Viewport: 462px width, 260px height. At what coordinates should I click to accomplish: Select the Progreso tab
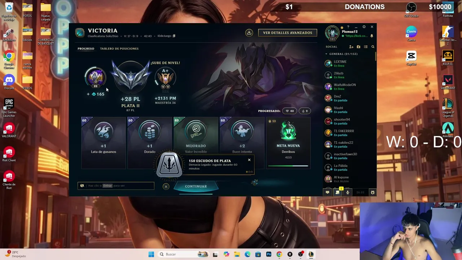point(86,48)
